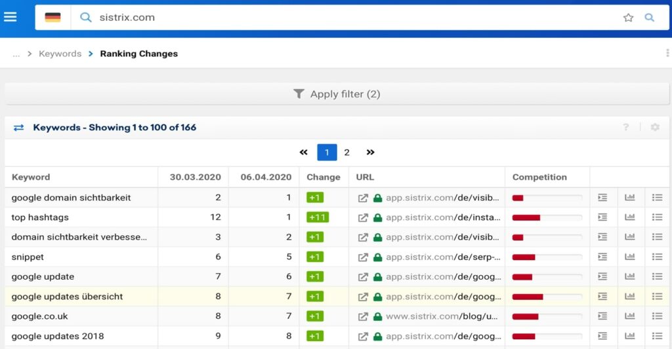Change the German country flag selector
Viewport: 672px width, 349px height.
[52, 17]
